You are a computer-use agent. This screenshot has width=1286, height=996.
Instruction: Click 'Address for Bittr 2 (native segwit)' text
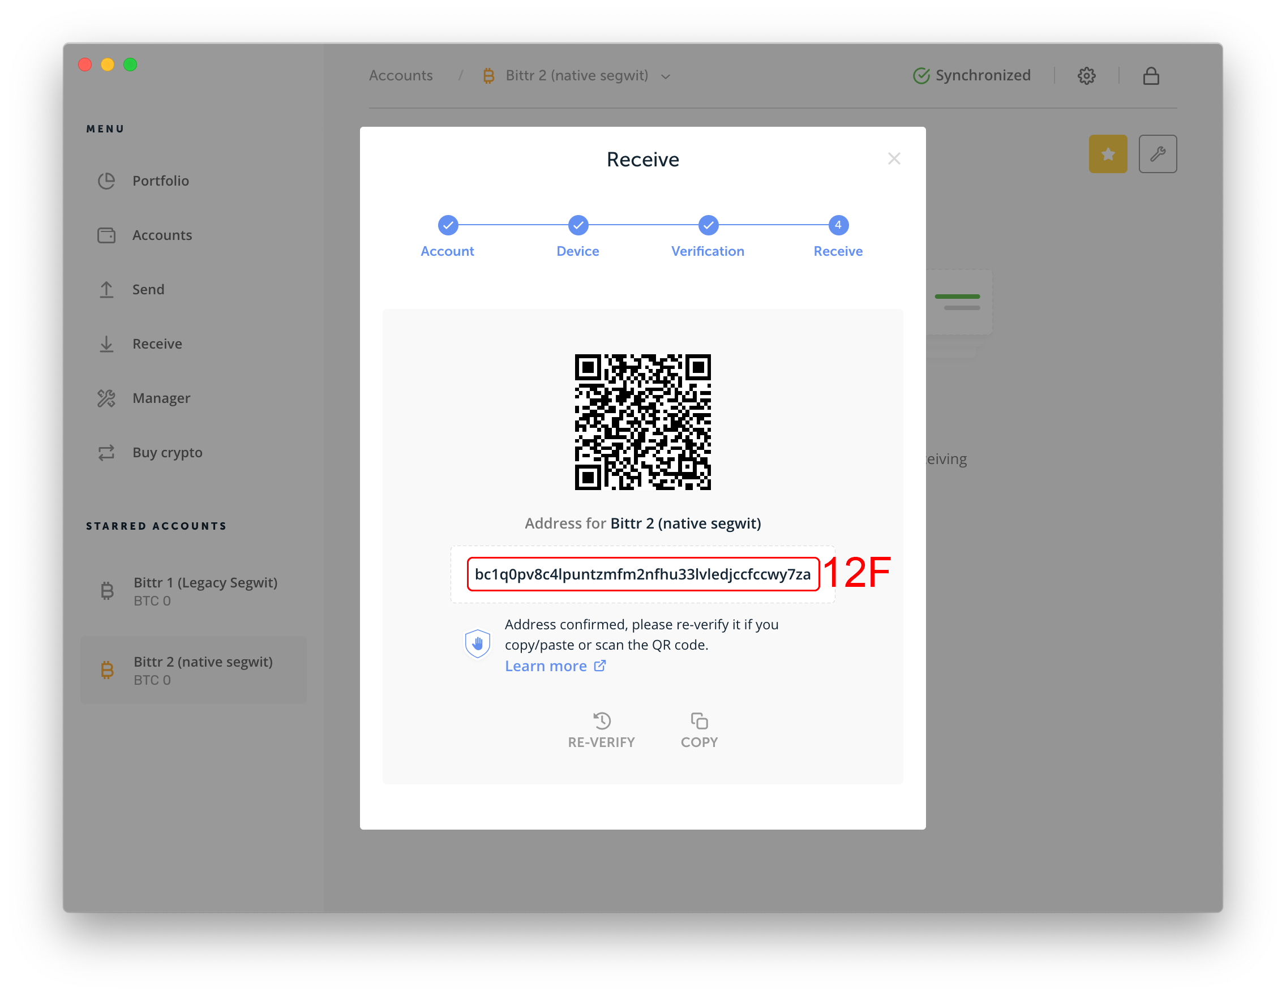pos(642,523)
